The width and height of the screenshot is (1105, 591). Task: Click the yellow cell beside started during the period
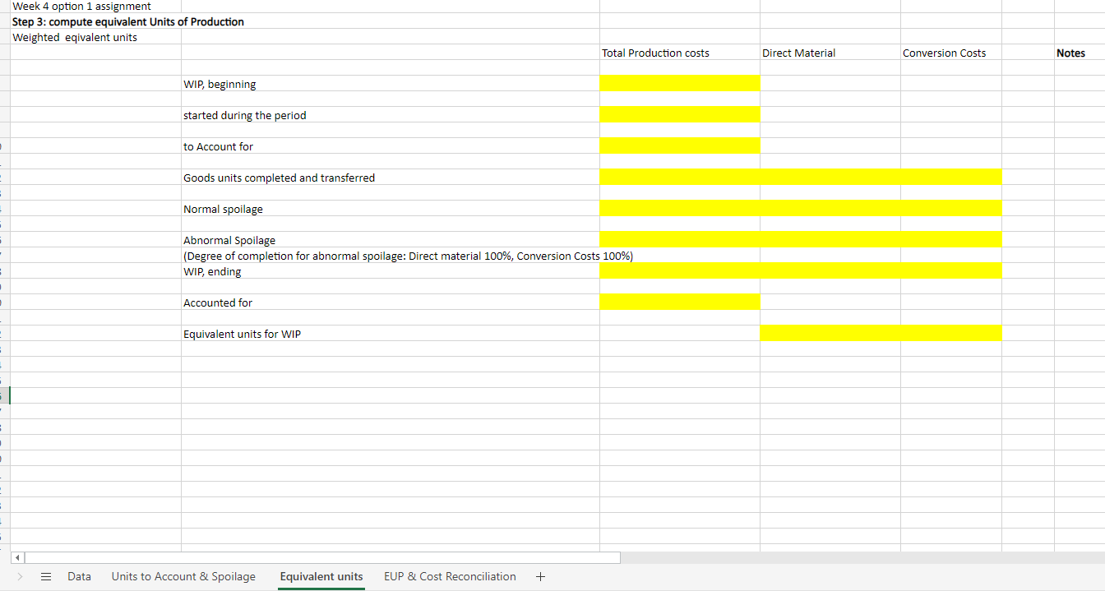(680, 114)
